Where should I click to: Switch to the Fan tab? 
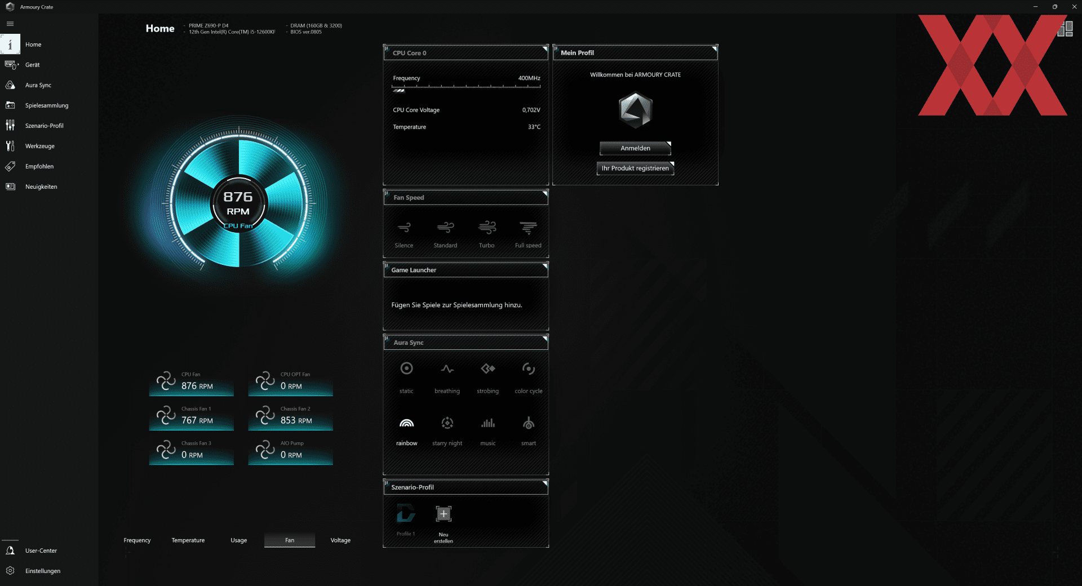[x=290, y=540]
